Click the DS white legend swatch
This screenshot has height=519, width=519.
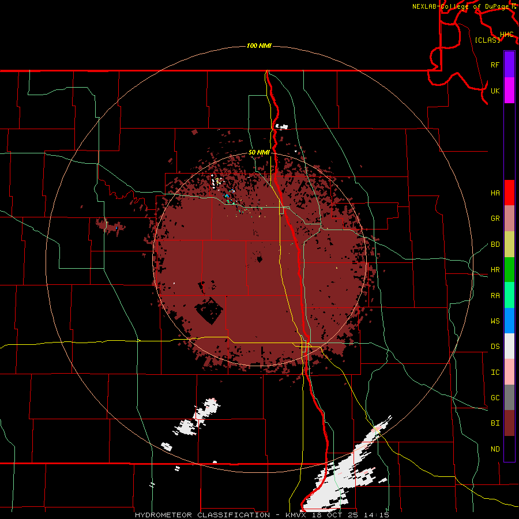[509, 346]
